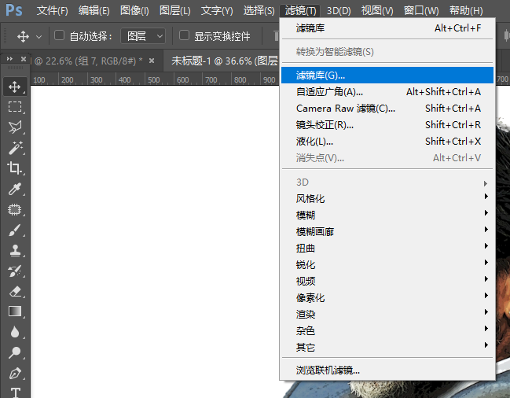The image size is (510, 398).
Task: Close the 22.6% document tab
Action: (151, 61)
